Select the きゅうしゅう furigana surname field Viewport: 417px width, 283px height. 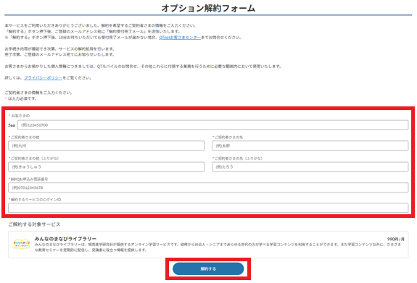[x=107, y=166]
